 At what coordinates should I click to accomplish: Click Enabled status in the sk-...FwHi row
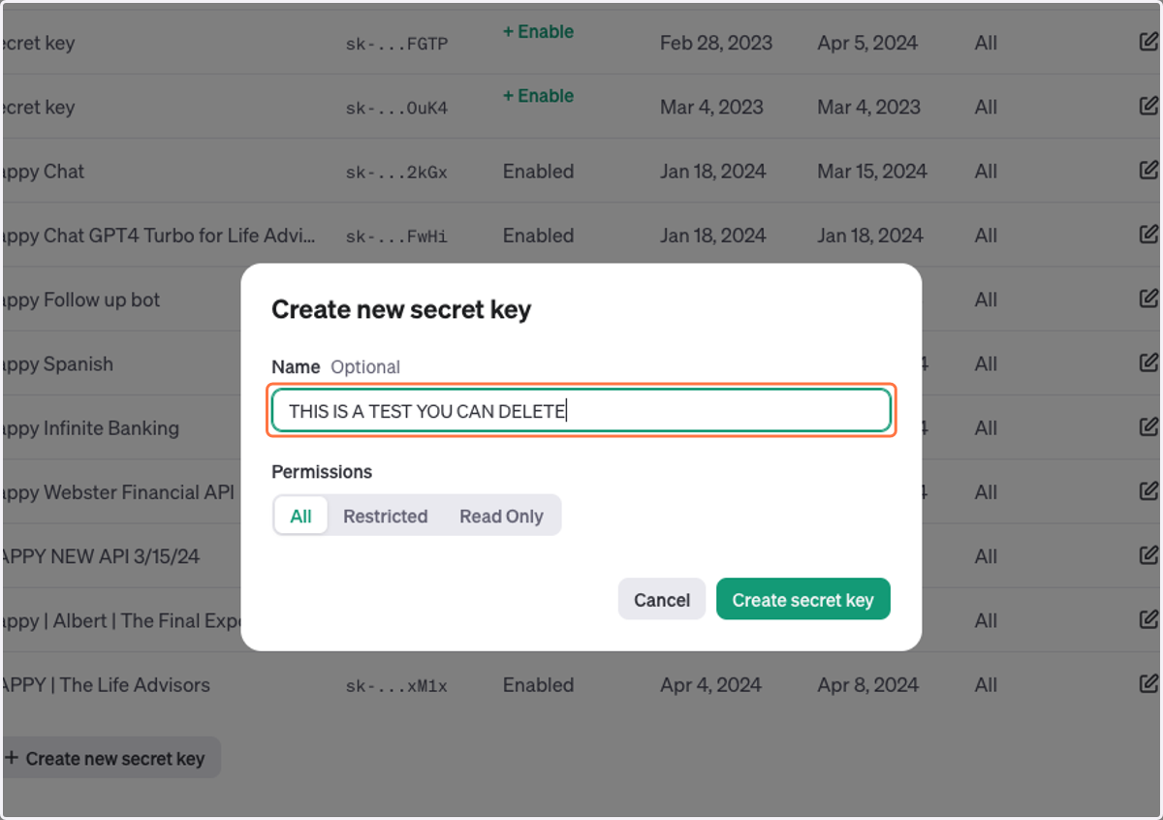click(538, 236)
